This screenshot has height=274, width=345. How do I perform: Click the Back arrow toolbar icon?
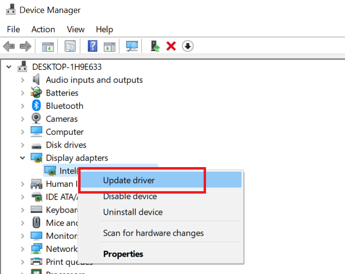pos(9,46)
